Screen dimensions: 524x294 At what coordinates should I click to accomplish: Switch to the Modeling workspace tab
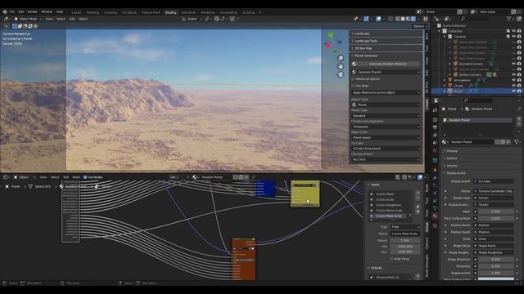[93, 13]
